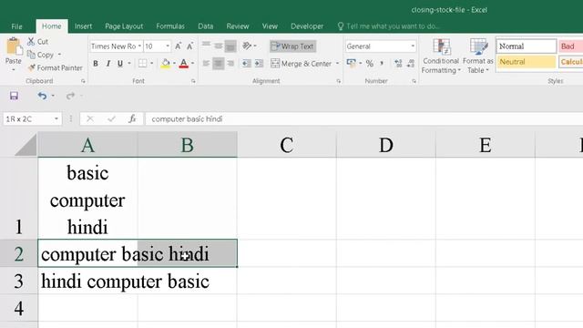Click Merge & Center button
This screenshot has height=328, width=583.
coord(301,64)
